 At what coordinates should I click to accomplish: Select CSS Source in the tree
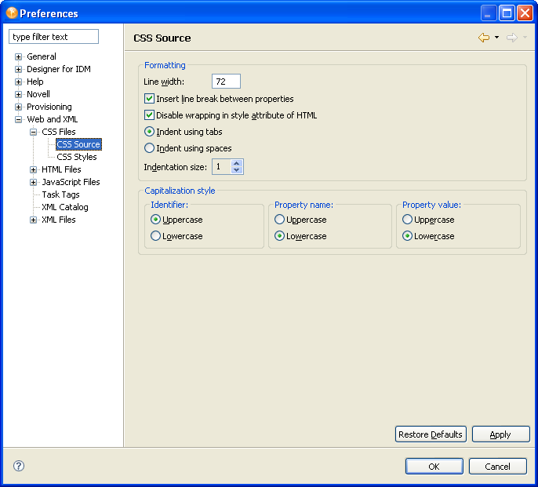click(78, 144)
